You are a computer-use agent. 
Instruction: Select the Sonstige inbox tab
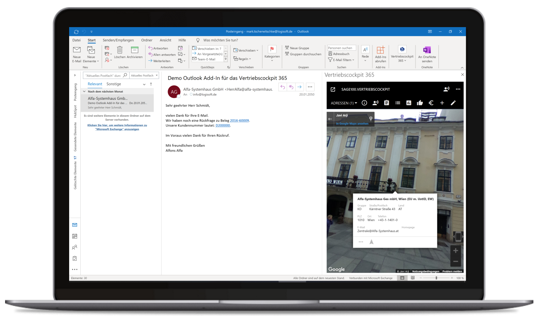(114, 84)
